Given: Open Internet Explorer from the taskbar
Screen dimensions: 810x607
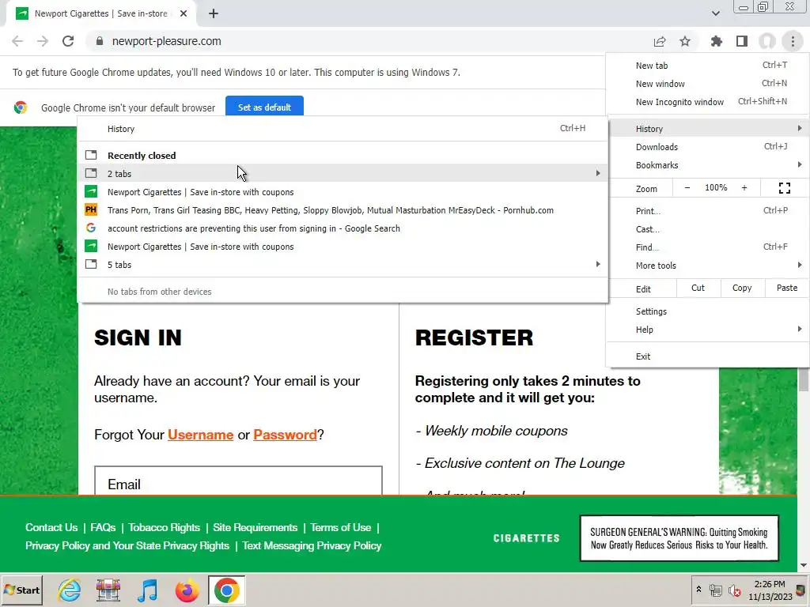Looking at the screenshot, I should [69, 590].
